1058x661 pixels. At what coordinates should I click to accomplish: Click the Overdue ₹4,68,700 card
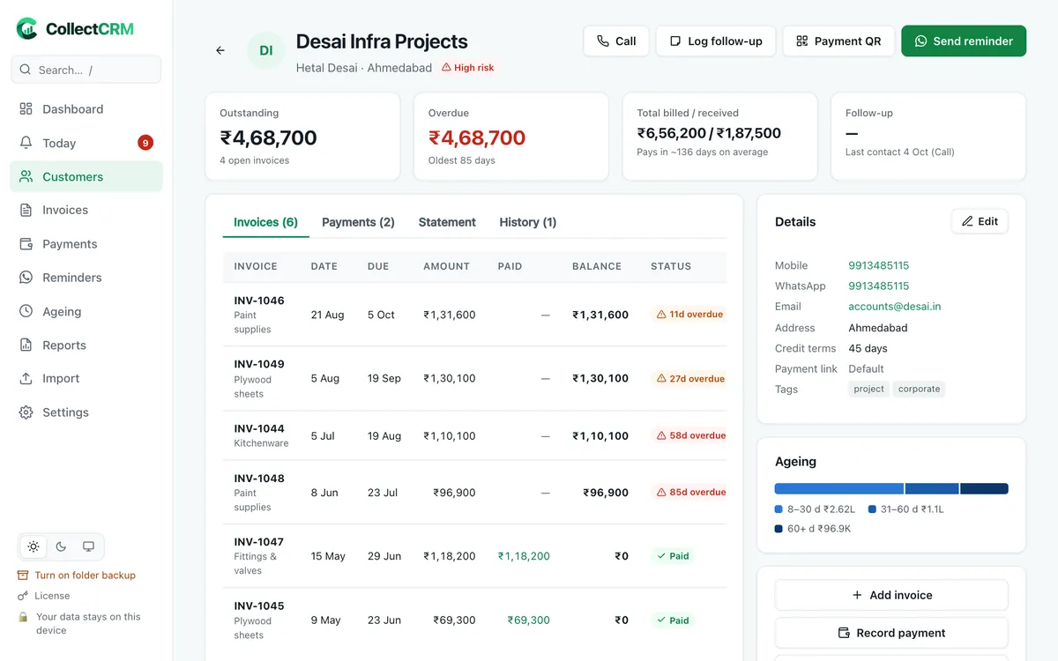pyautogui.click(x=510, y=137)
